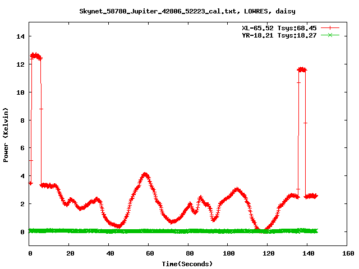The width and height of the screenshot is (359, 269).
Task: Click y-axis tick label 8
Action: [x=22, y=120]
